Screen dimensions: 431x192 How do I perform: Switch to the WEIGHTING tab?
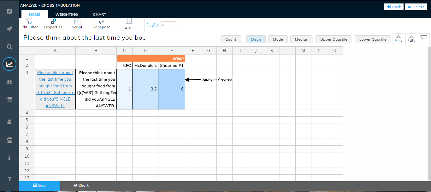coord(67,14)
